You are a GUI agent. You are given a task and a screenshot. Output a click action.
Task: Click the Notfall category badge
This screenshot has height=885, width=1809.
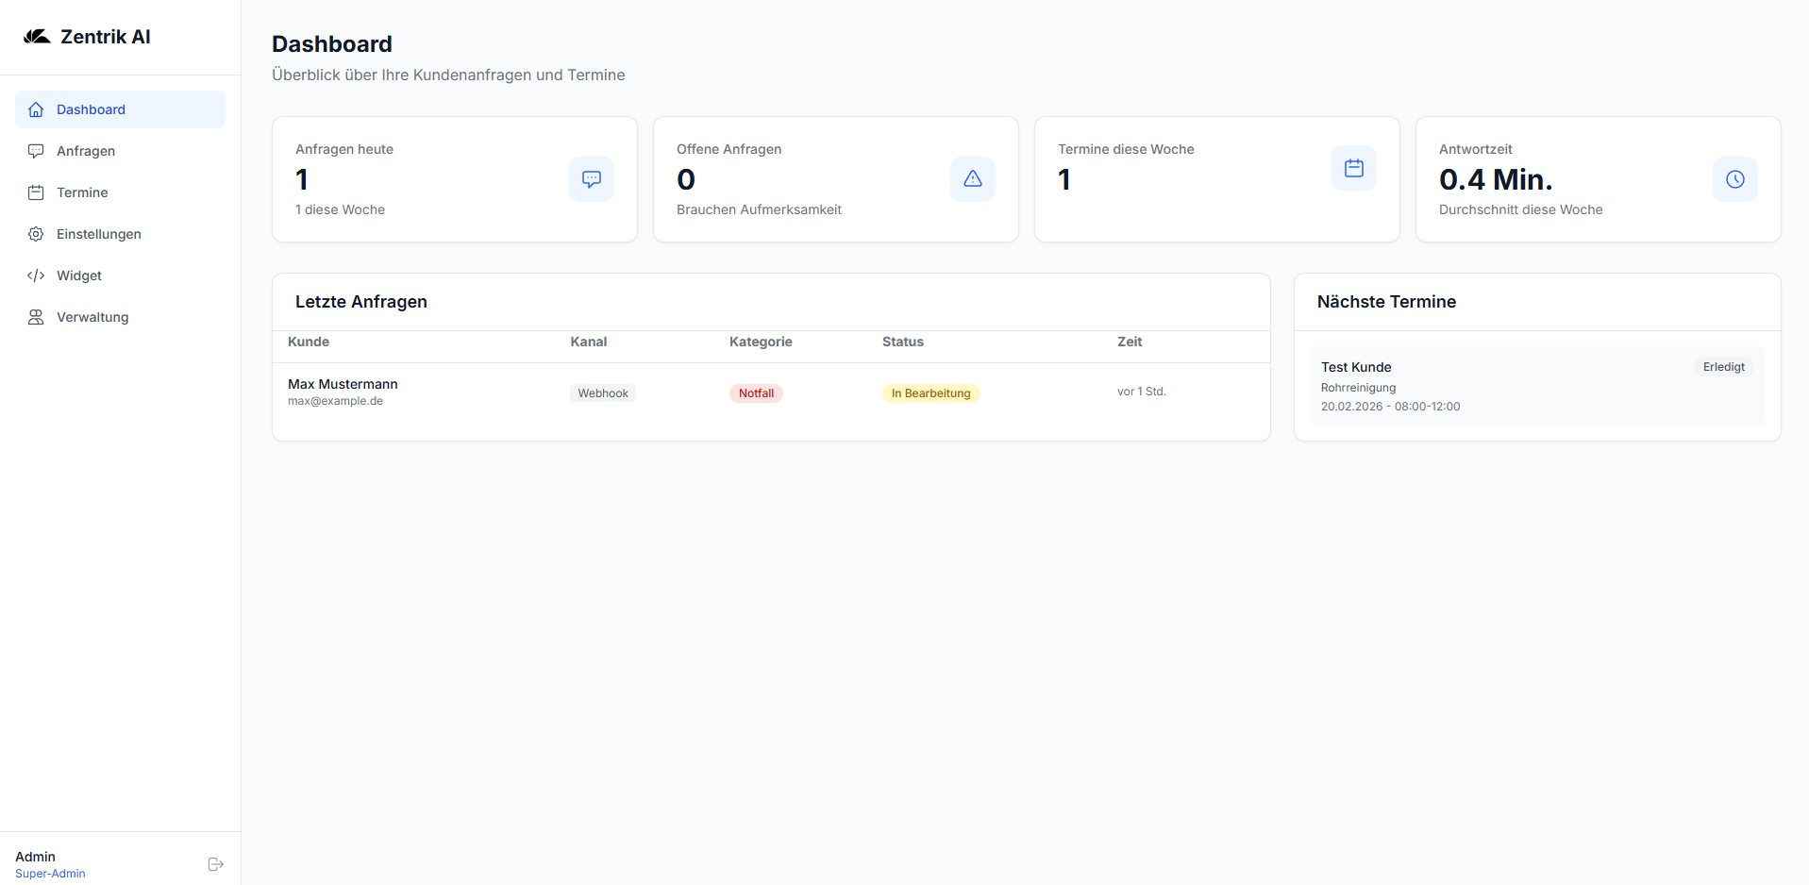(756, 392)
